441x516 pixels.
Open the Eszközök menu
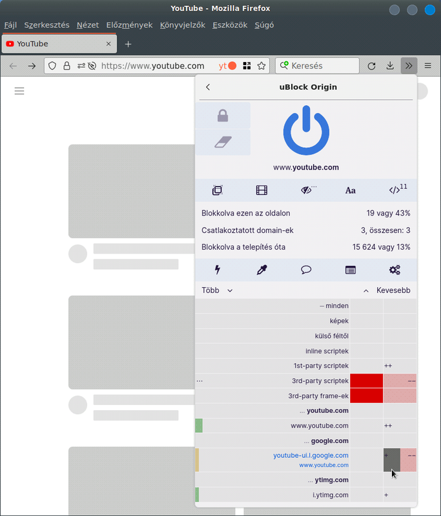coord(230,25)
